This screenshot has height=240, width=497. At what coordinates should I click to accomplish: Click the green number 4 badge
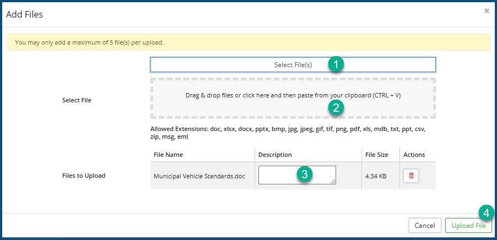tap(485, 212)
